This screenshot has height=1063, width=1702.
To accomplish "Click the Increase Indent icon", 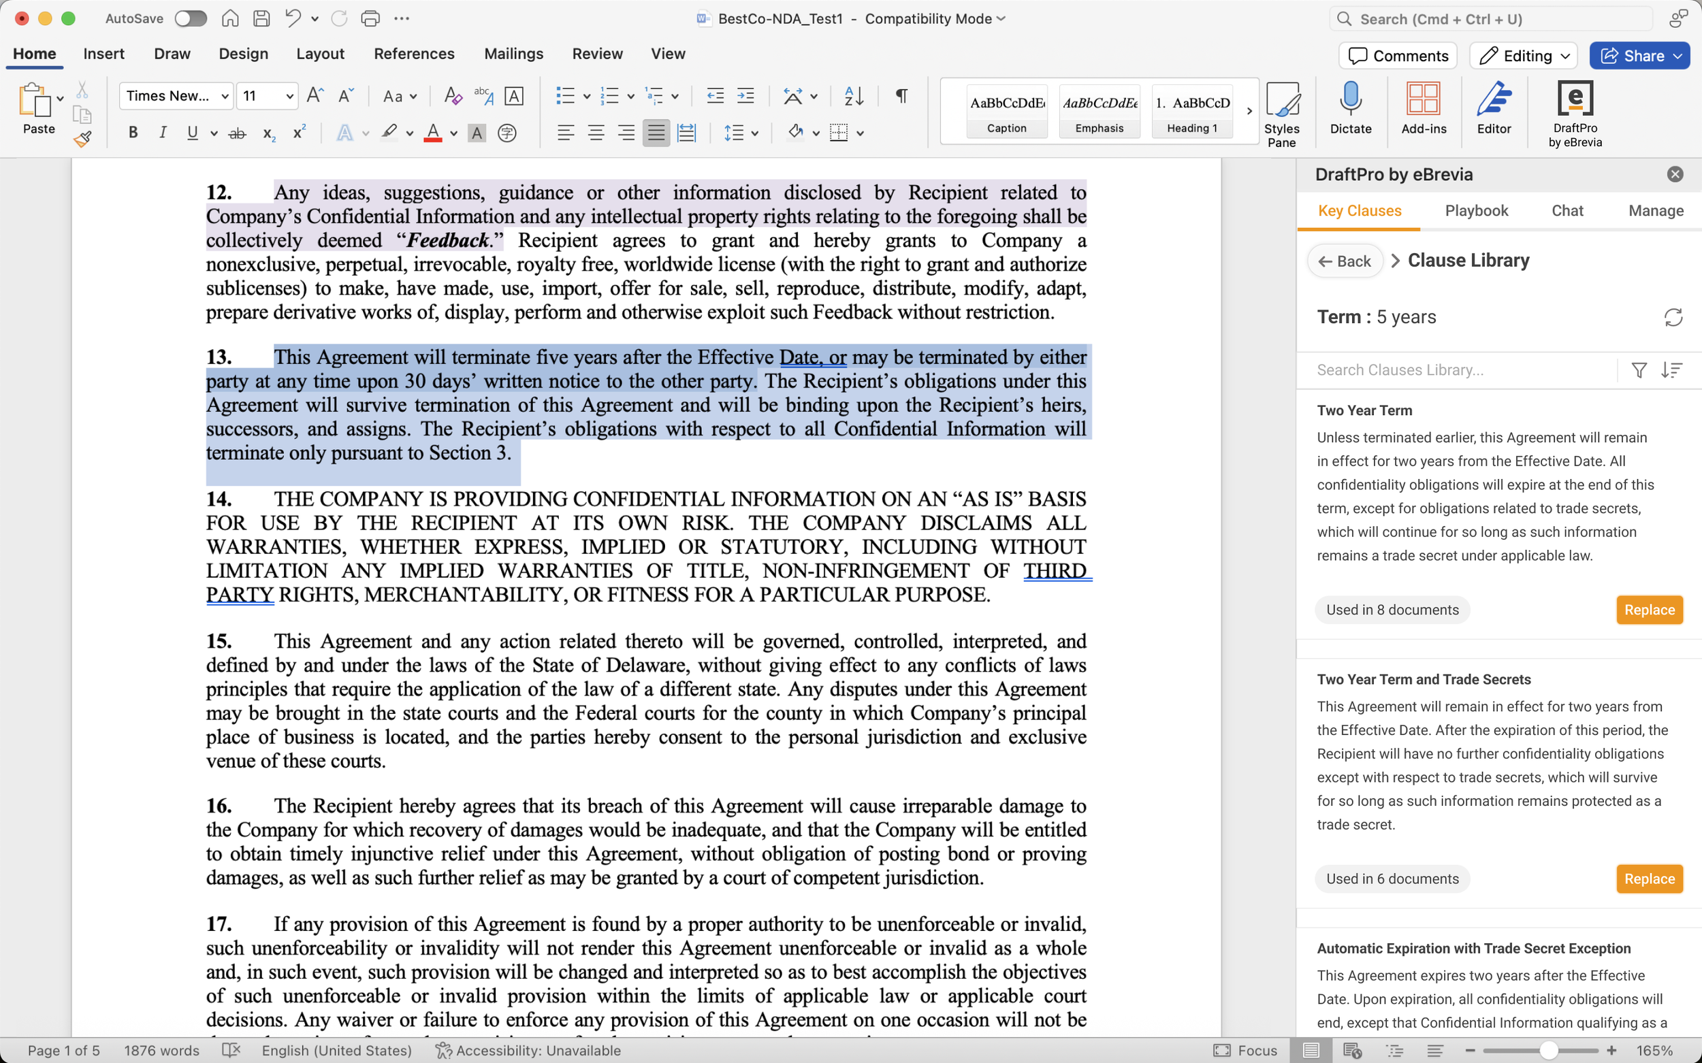I will tap(745, 95).
